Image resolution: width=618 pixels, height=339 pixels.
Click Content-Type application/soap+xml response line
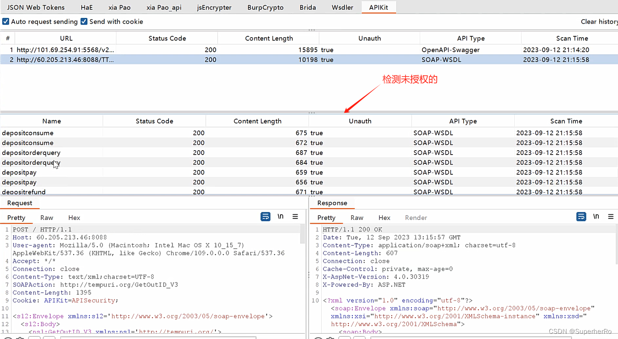tap(419, 245)
